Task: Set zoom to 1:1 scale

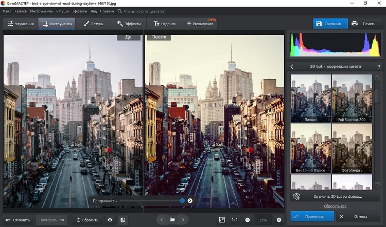Action: click(x=235, y=220)
